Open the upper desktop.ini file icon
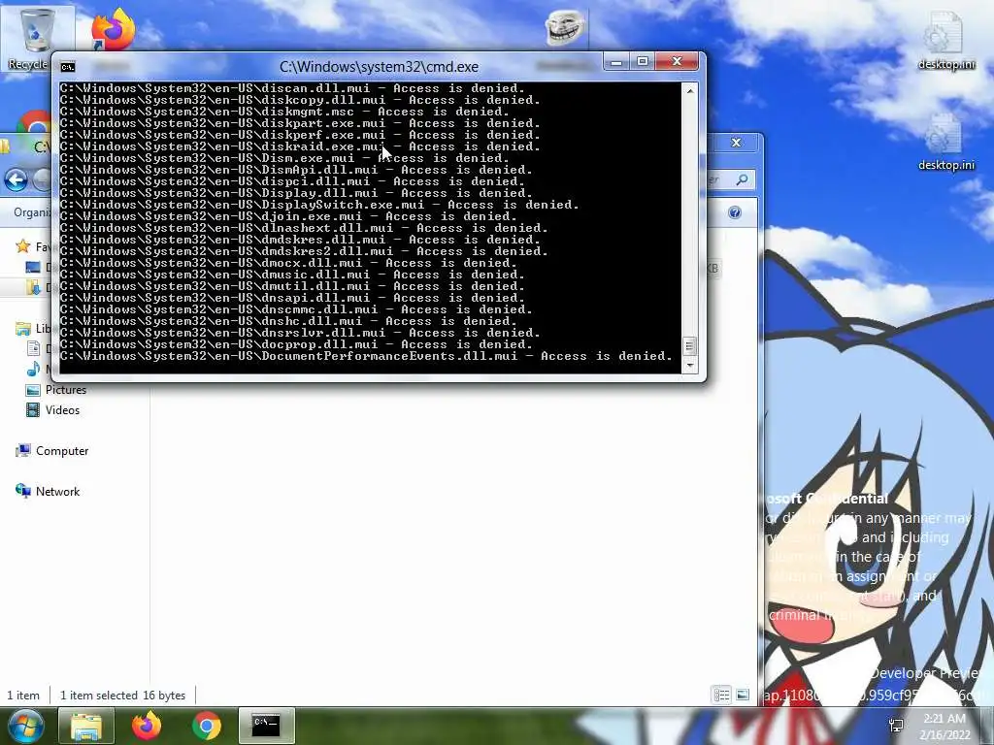This screenshot has width=994, height=745. pos(945,41)
